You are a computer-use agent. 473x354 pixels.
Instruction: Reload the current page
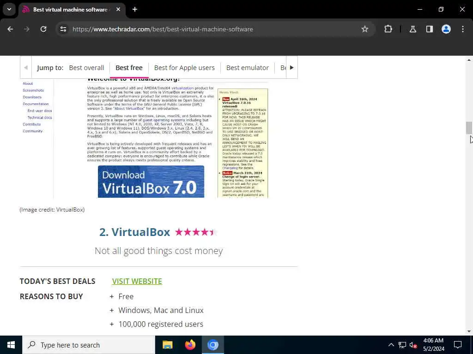[43, 29]
